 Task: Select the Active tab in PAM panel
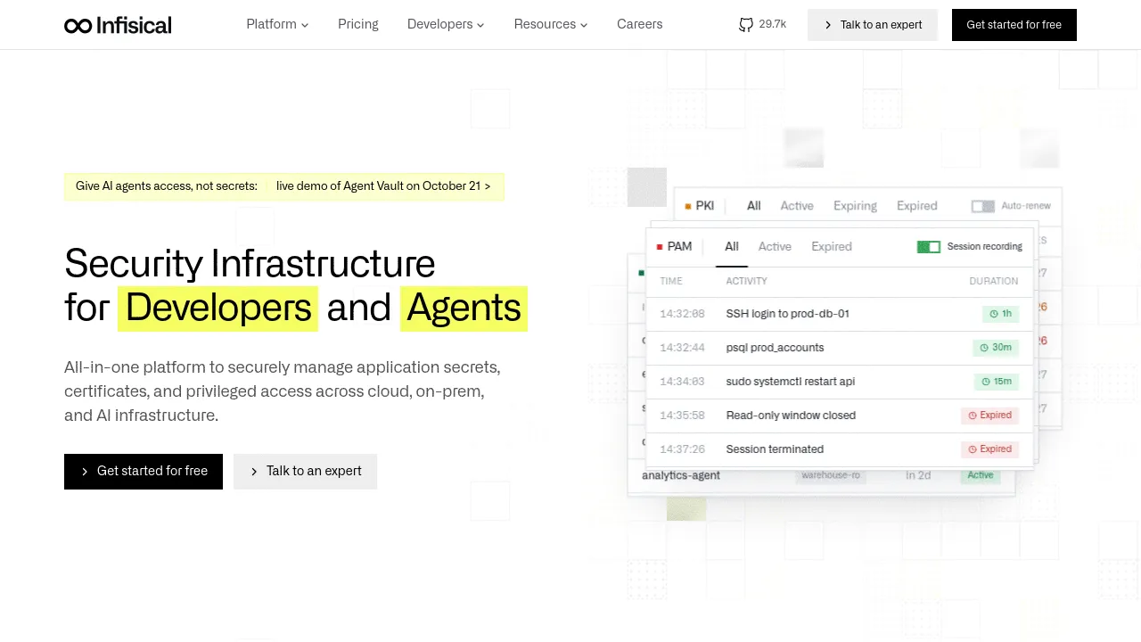click(x=775, y=247)
